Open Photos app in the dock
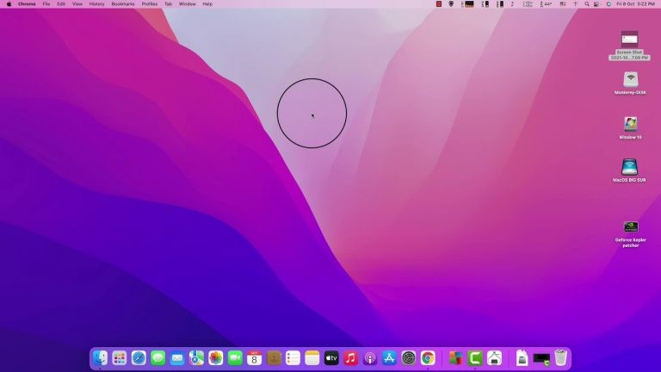 click(x=216, y=358)
